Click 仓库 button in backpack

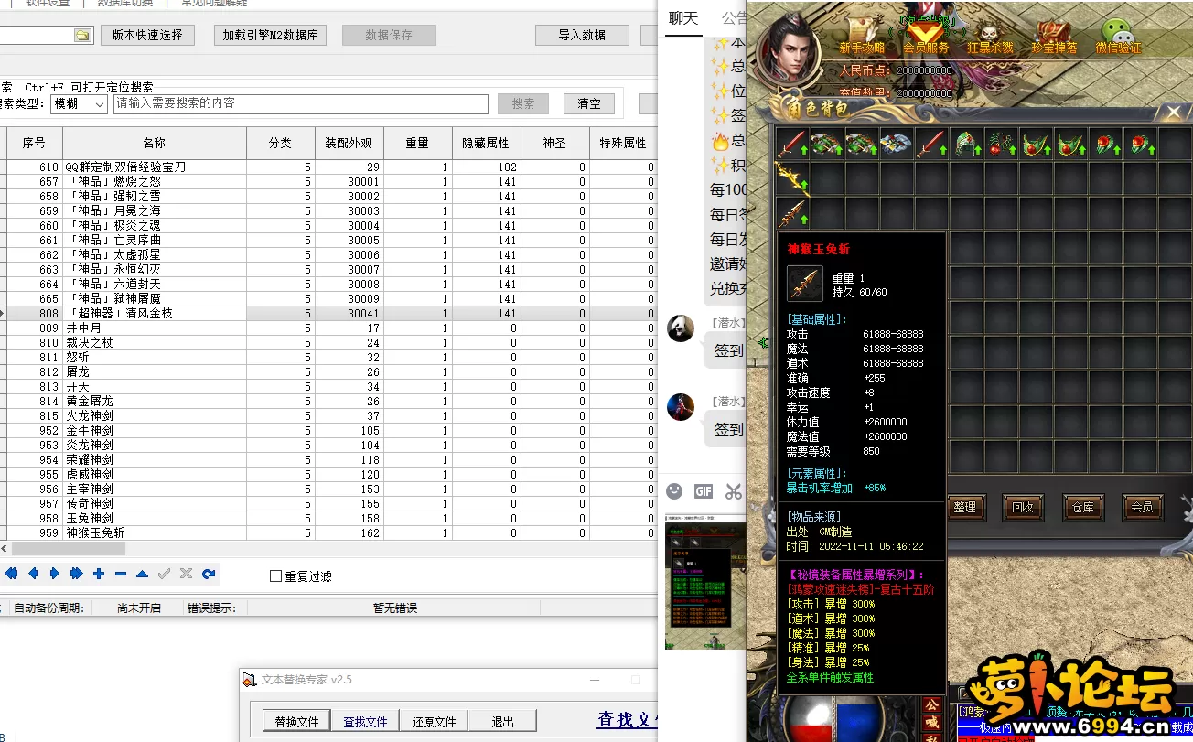click(x=1083, y=507)
